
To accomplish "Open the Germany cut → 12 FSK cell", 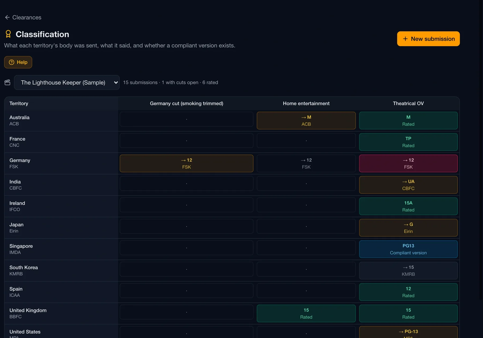I will 186,164.
